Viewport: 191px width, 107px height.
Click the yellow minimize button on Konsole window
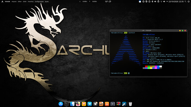pos(180,31)
